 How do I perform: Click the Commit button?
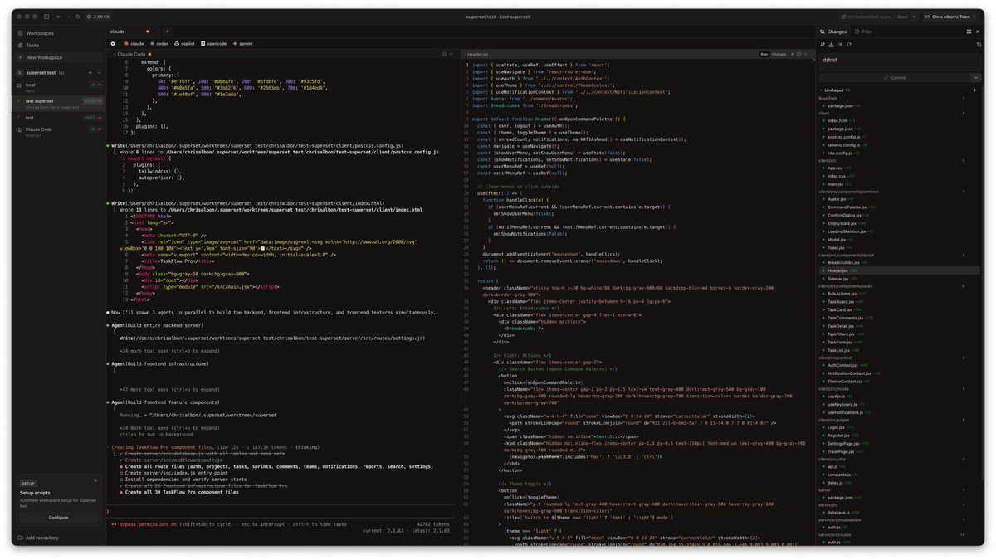pyautogui.click(x=894, y=77)
